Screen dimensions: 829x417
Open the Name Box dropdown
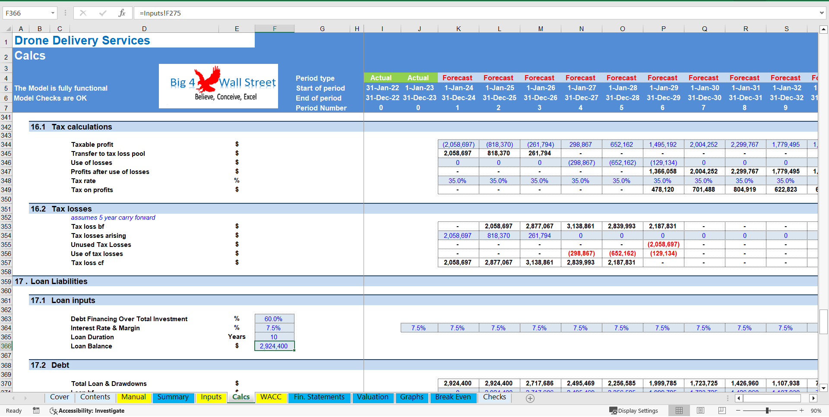(x=53, y=13)
